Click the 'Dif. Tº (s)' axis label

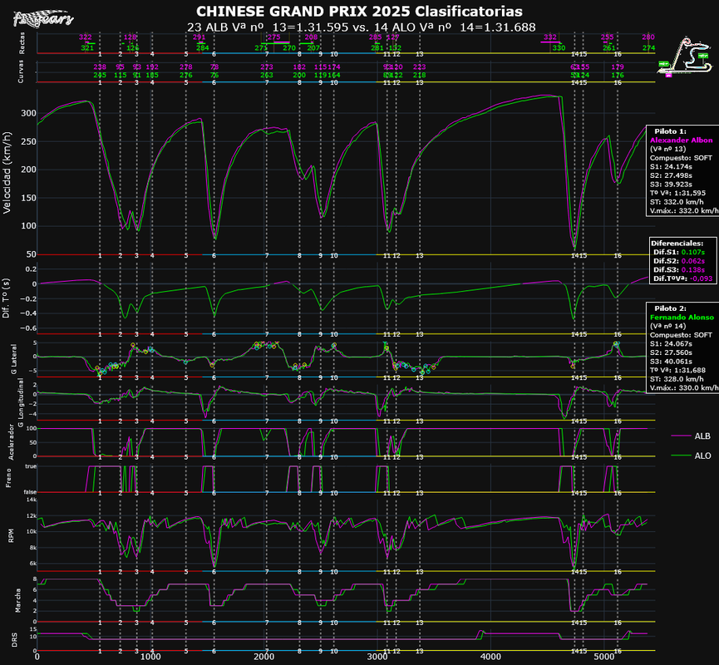click(6, 298)
